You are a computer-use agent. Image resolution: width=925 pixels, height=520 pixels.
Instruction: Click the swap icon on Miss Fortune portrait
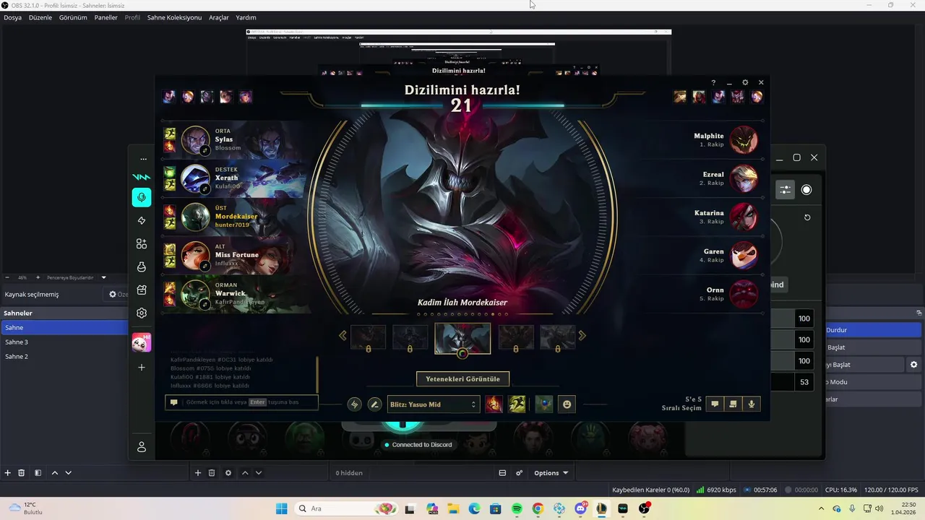[x=205, y=266]
